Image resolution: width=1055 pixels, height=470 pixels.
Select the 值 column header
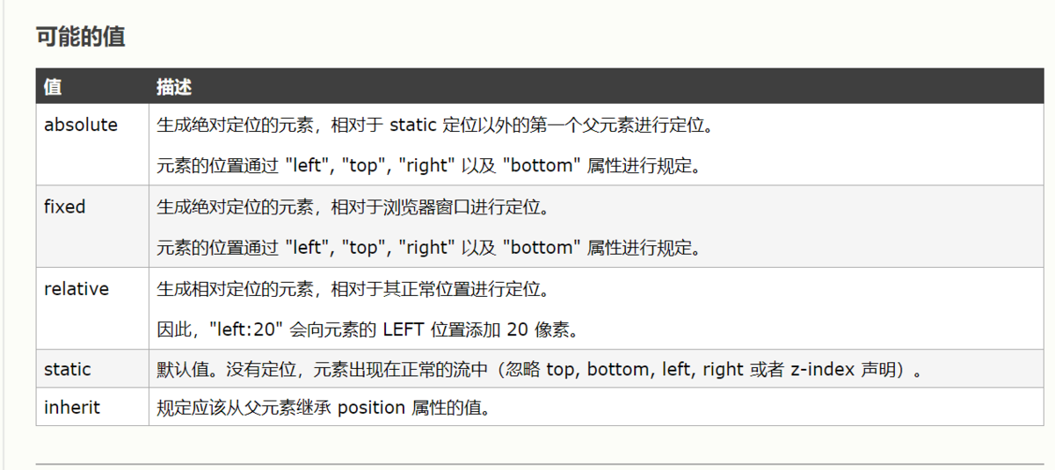[x=53, y=87]
